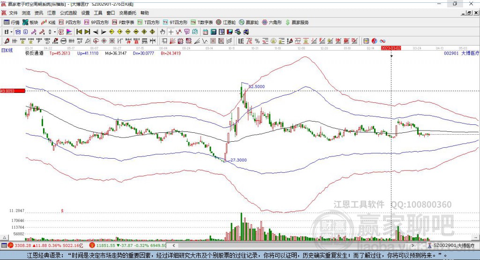
Task: Click the Bt=24.3419 value
Action: tap(171, 54)
